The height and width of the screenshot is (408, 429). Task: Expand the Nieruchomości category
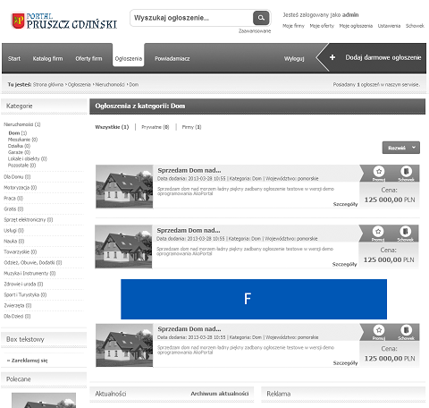click(22, 124)
